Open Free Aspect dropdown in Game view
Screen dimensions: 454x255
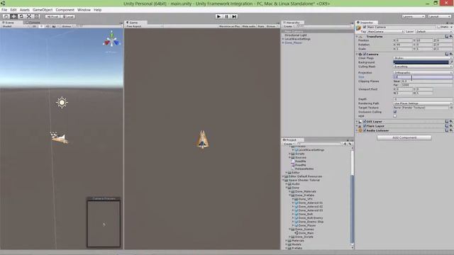(x=145, y=26)
